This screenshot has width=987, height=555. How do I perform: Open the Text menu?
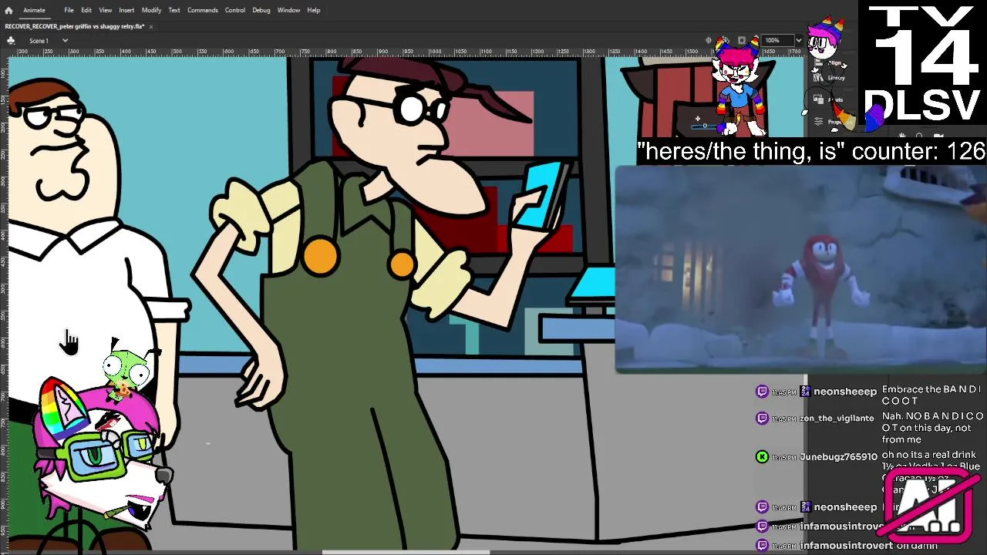[x=174, y=10]
